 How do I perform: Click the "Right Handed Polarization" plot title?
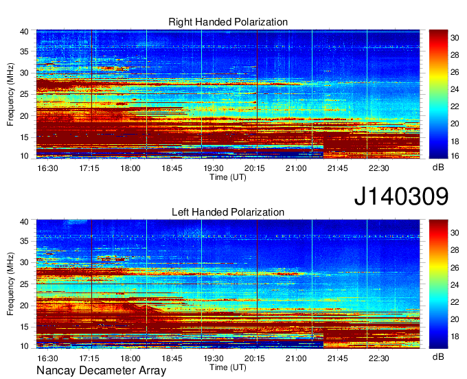pos(228,22)
